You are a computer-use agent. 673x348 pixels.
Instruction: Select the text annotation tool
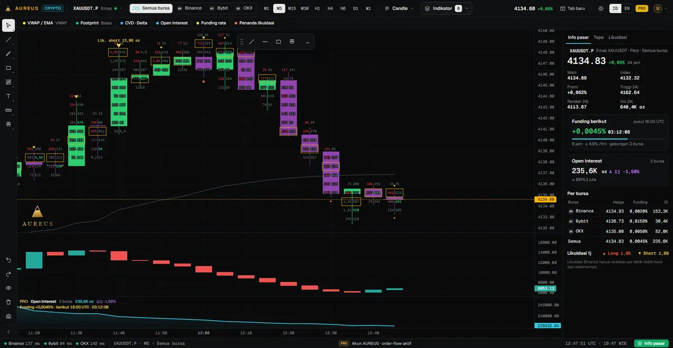(8, 96)
